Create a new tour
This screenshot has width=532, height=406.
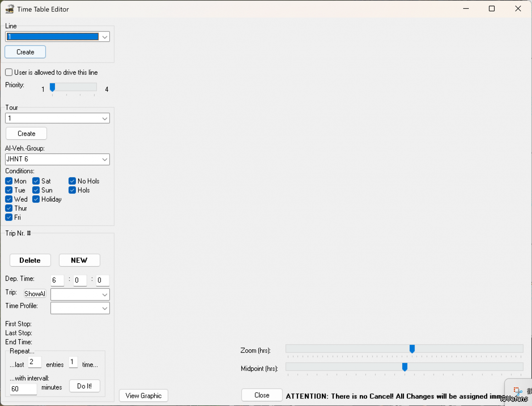click(x=26, y=134)
